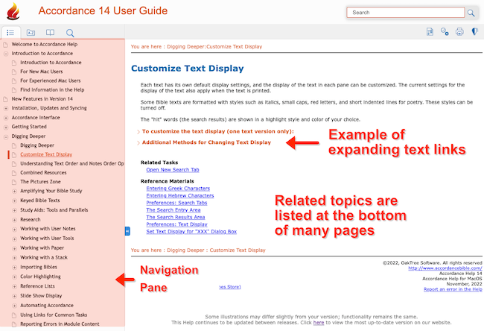Open the Search tab magnifier icon
Image resolution: width=484 pixels, height=331 pixels.
(x=70, y=33)
